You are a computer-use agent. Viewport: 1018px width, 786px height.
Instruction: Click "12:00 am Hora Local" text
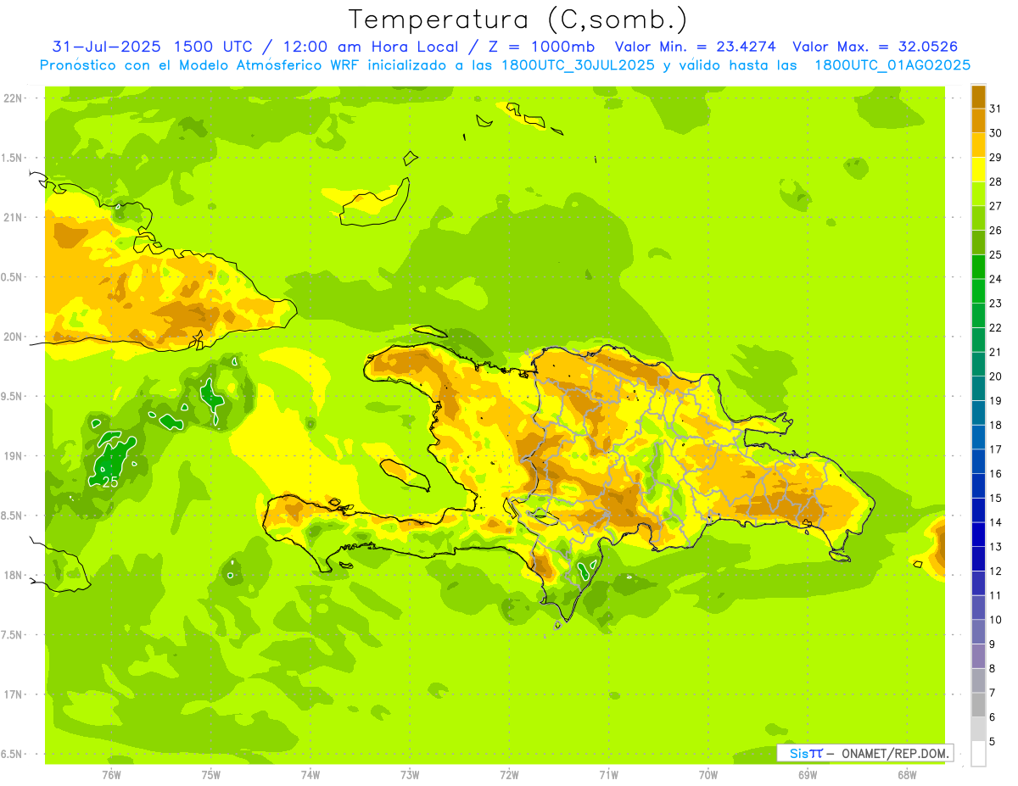tap(371, 47)
